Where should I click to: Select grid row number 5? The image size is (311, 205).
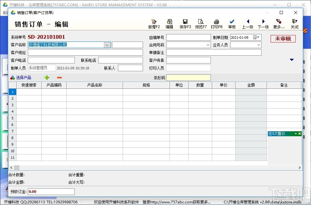point(13,118)
